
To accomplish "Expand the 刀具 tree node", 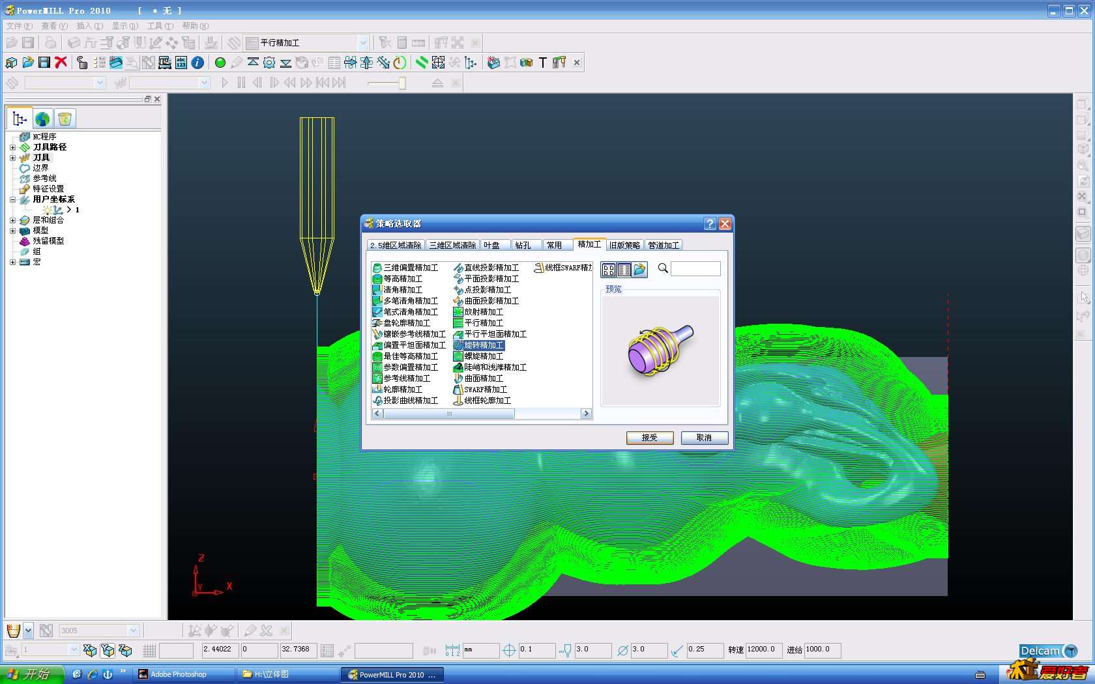I will pos(12,158).
